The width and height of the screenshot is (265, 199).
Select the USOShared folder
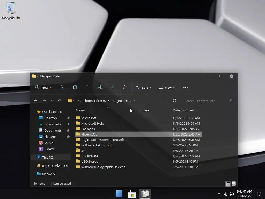(138, 161)
